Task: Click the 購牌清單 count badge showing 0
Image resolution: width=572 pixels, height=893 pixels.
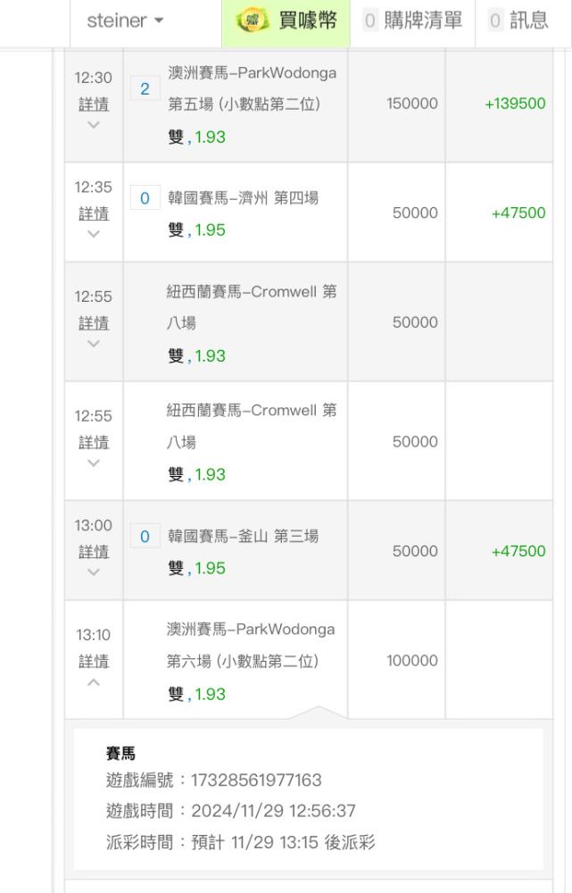Action: click(370, 21)
